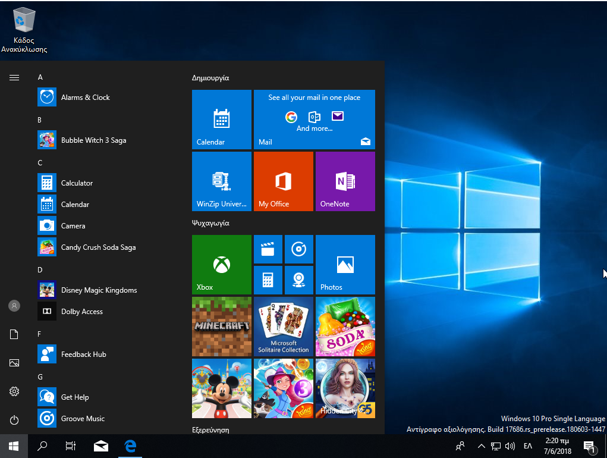Open the volume control
607x458 pixels.
pos(510,446)
